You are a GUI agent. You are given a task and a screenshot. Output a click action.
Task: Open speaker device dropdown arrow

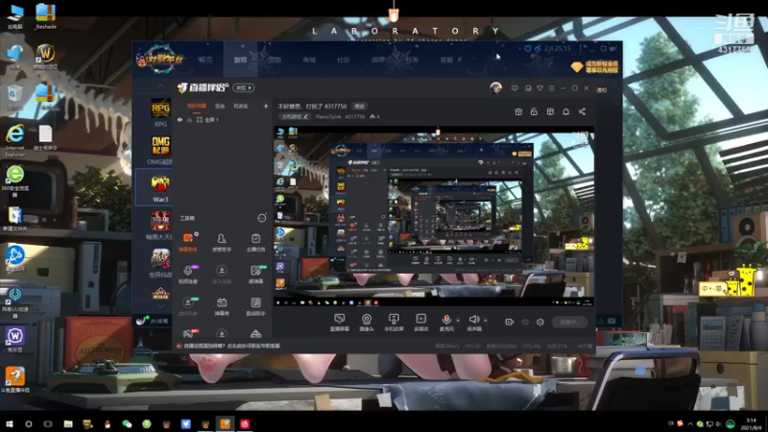[486, 321]
